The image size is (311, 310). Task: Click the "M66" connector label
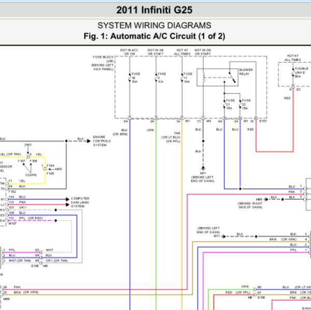(7, 299)
